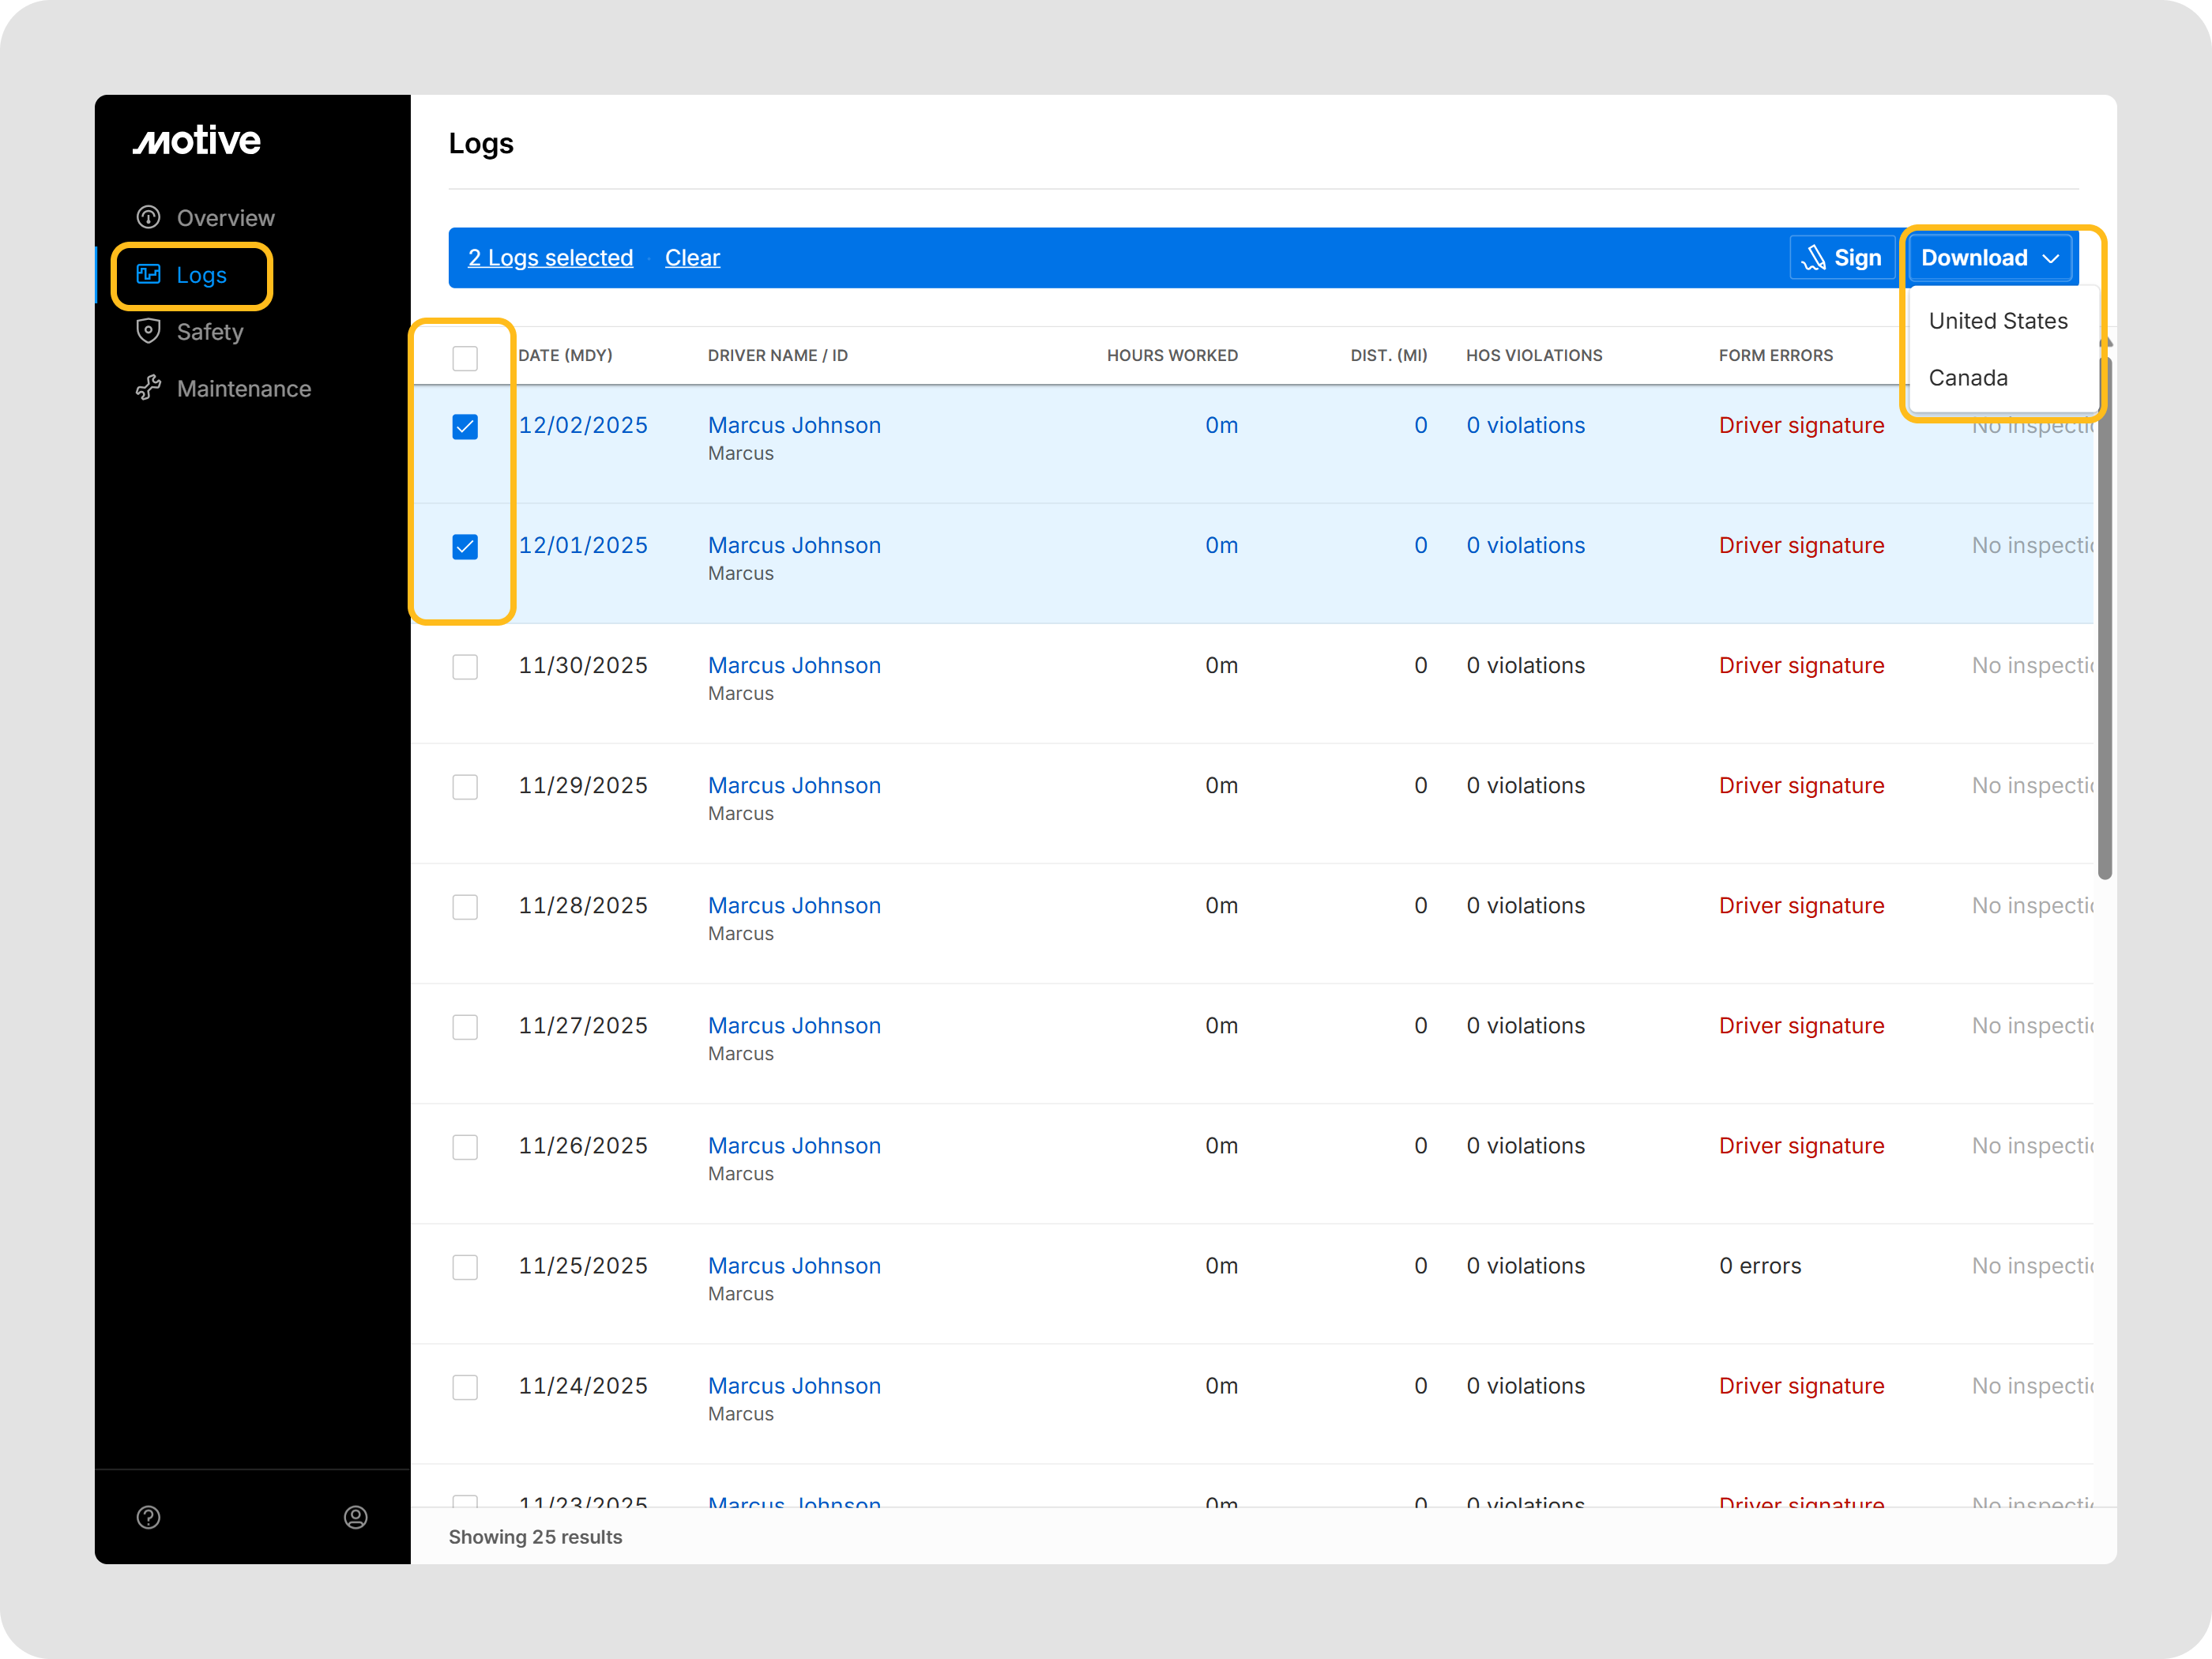Click the Sign pen icon button
Viewport: 2212px width, 1659px height.
pos(1842,258)
